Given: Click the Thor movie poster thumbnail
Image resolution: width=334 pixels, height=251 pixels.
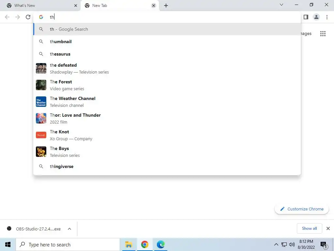Looking at the screenshot, I should click(41, 118).
